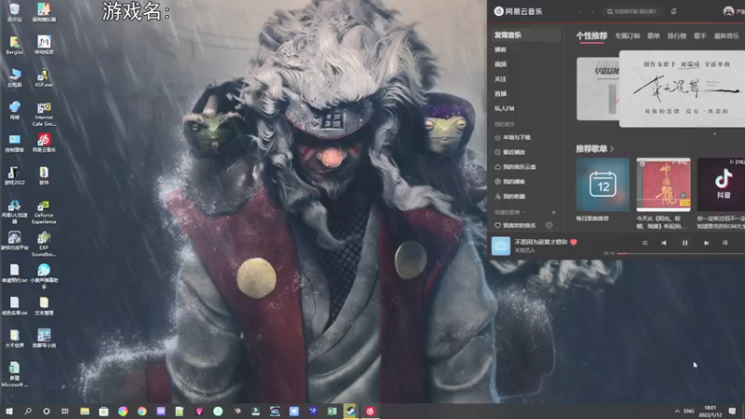This screenshot has width=745, height=419.
Task: Open NetEase Music red taskbar icon
Action: [x=370, y=411]
